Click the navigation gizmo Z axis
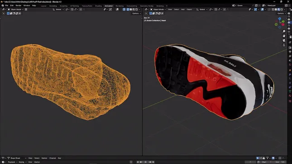The height and width of the screenshot is (164, 292). point(279,19)
